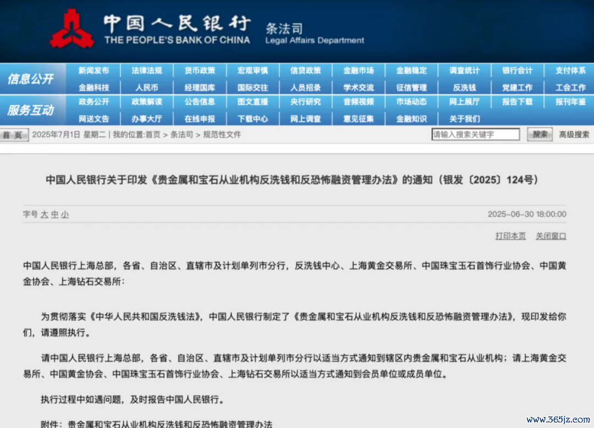The image size is (594, 428).
Task: Open 下载中心 menu item
Action: (252, 119)
